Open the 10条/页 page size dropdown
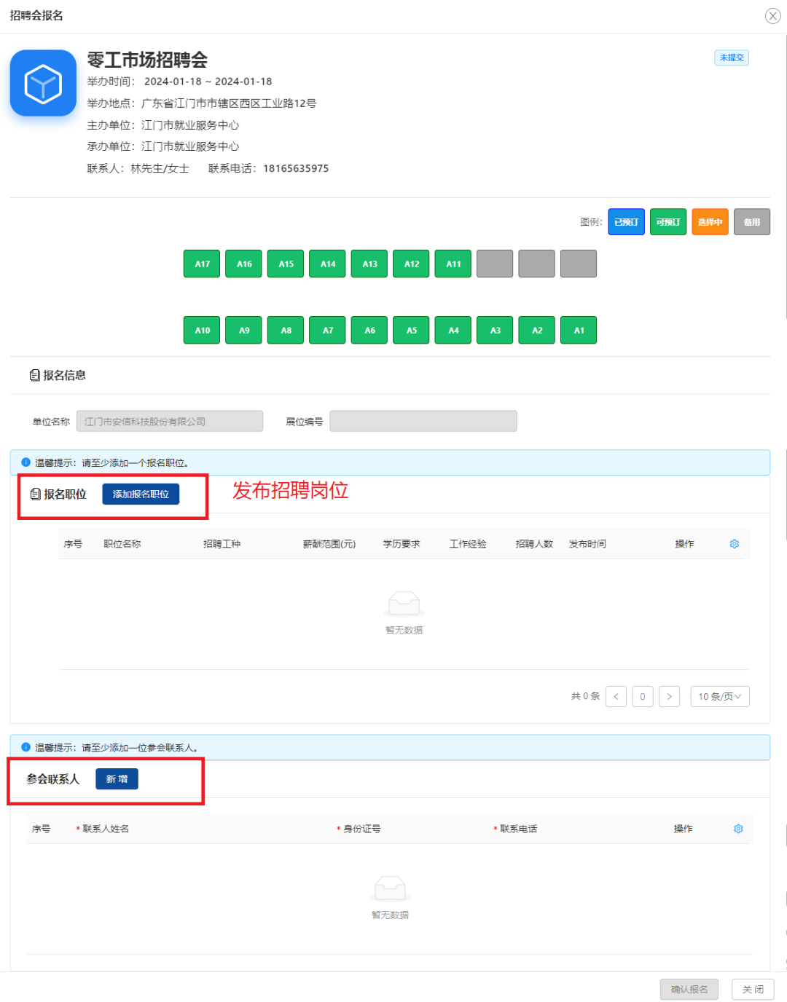The image size is (787, 1002). 719,696
